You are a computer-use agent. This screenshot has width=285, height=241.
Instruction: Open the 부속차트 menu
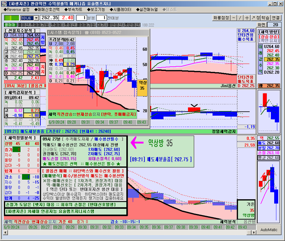pos(73,9)
